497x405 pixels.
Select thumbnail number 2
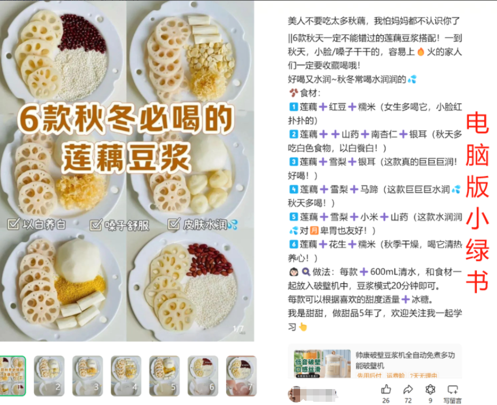click(49, 376)
